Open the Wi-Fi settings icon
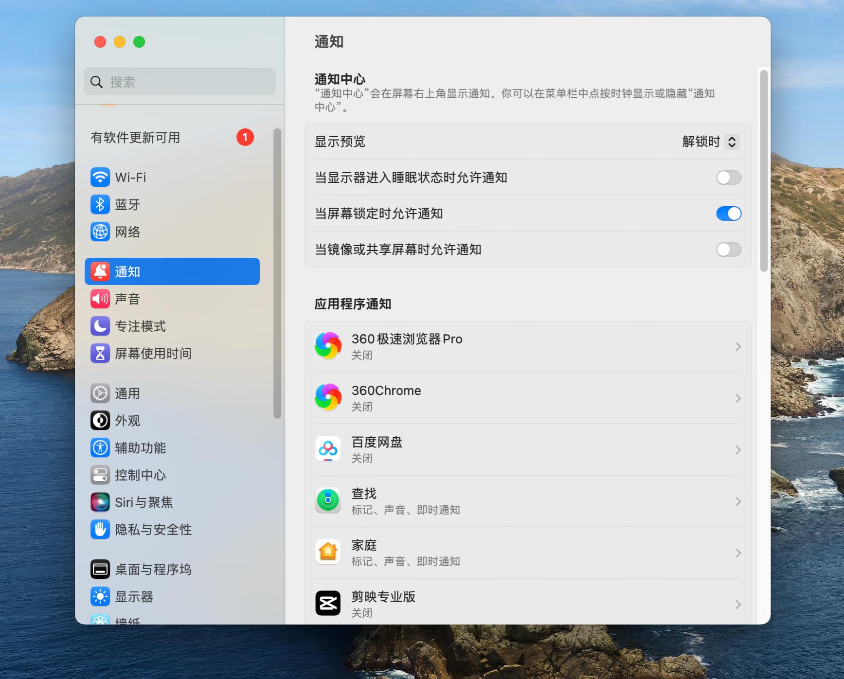The height and width of the screenshot is (679, 844). pyautogui.click(x=100, y=178)
